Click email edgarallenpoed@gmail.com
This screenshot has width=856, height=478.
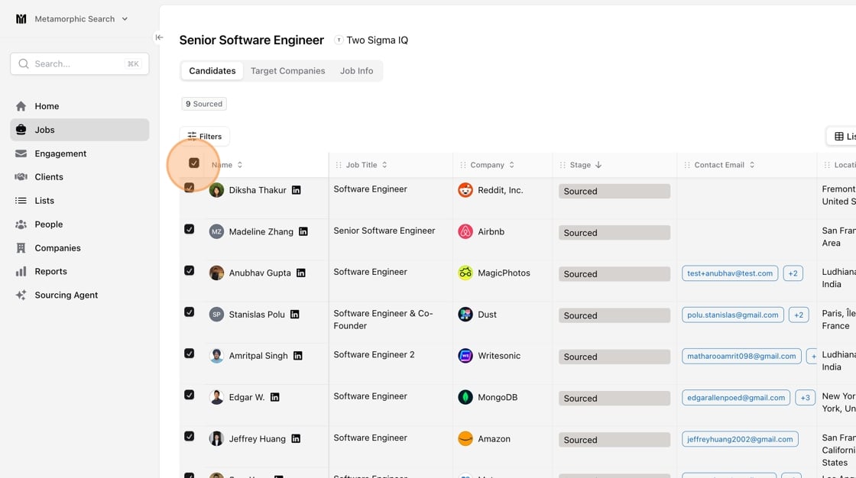(736, 398)
